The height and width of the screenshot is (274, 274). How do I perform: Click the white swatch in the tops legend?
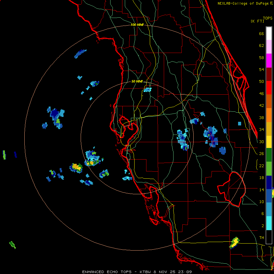click(x=269, y=33)
